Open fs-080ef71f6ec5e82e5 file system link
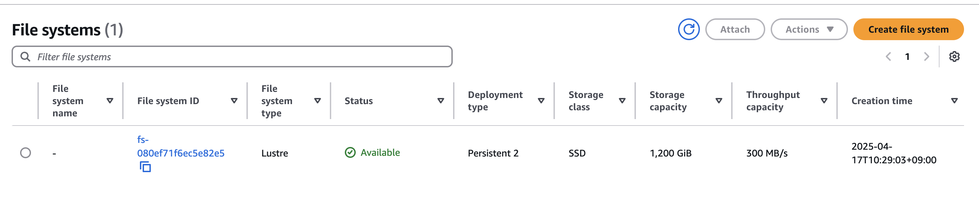The width and height of the screenshot is (979, 198). (180, 146)
